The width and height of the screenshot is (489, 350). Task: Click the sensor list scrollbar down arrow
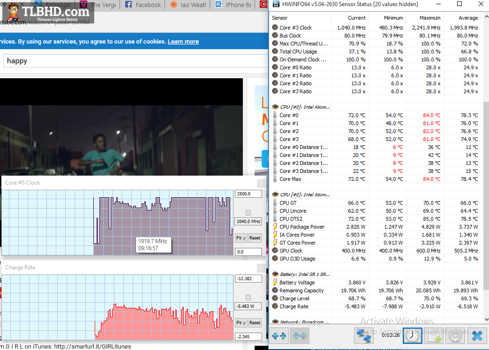pyautogui.click(x=486, y=320)
